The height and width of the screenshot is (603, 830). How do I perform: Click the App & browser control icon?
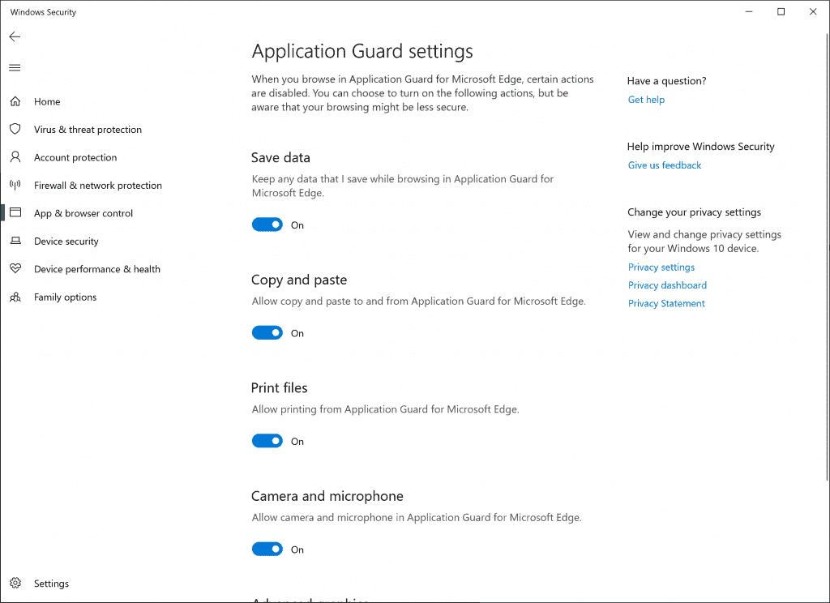[x=15, y=213]
